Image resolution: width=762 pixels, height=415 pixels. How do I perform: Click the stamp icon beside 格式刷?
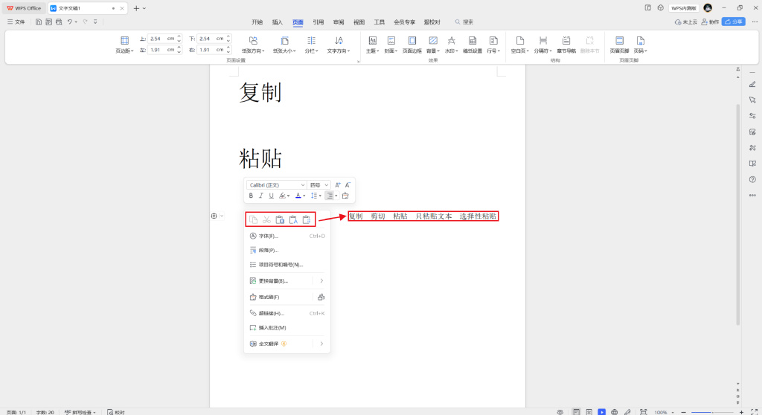pos(321,297)
